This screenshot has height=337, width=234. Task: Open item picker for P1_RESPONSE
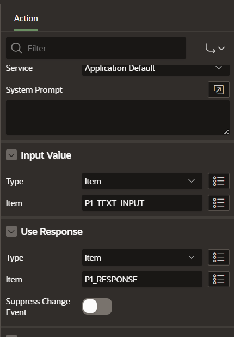point(219,279)
